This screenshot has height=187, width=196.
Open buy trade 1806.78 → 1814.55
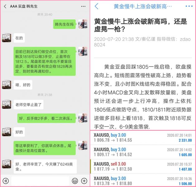click(x=143, y=138)
